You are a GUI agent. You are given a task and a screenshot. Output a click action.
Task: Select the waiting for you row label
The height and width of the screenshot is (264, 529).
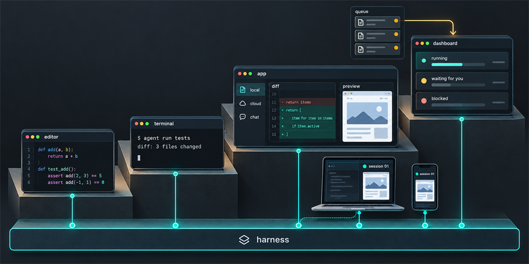pos(447,79)
